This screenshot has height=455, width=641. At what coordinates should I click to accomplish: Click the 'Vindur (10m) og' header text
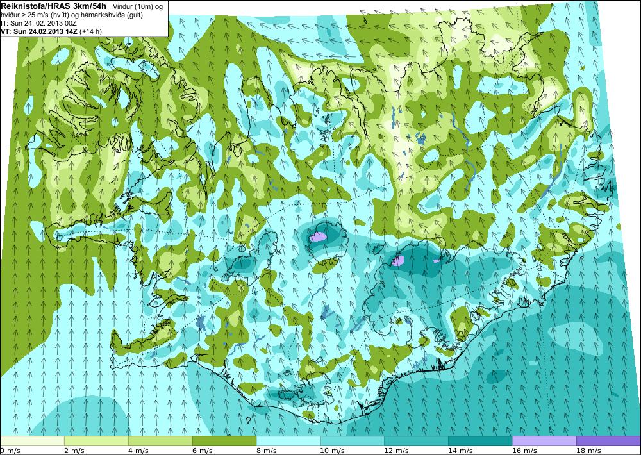coord(137,7)
